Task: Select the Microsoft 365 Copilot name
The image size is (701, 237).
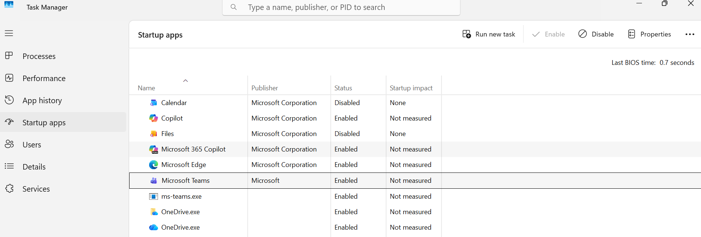Action: (193, 149)
